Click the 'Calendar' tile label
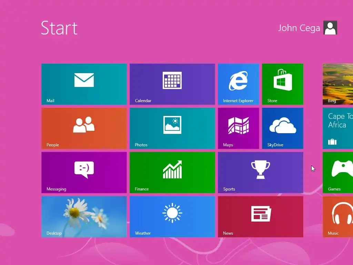 coord(143,101)
